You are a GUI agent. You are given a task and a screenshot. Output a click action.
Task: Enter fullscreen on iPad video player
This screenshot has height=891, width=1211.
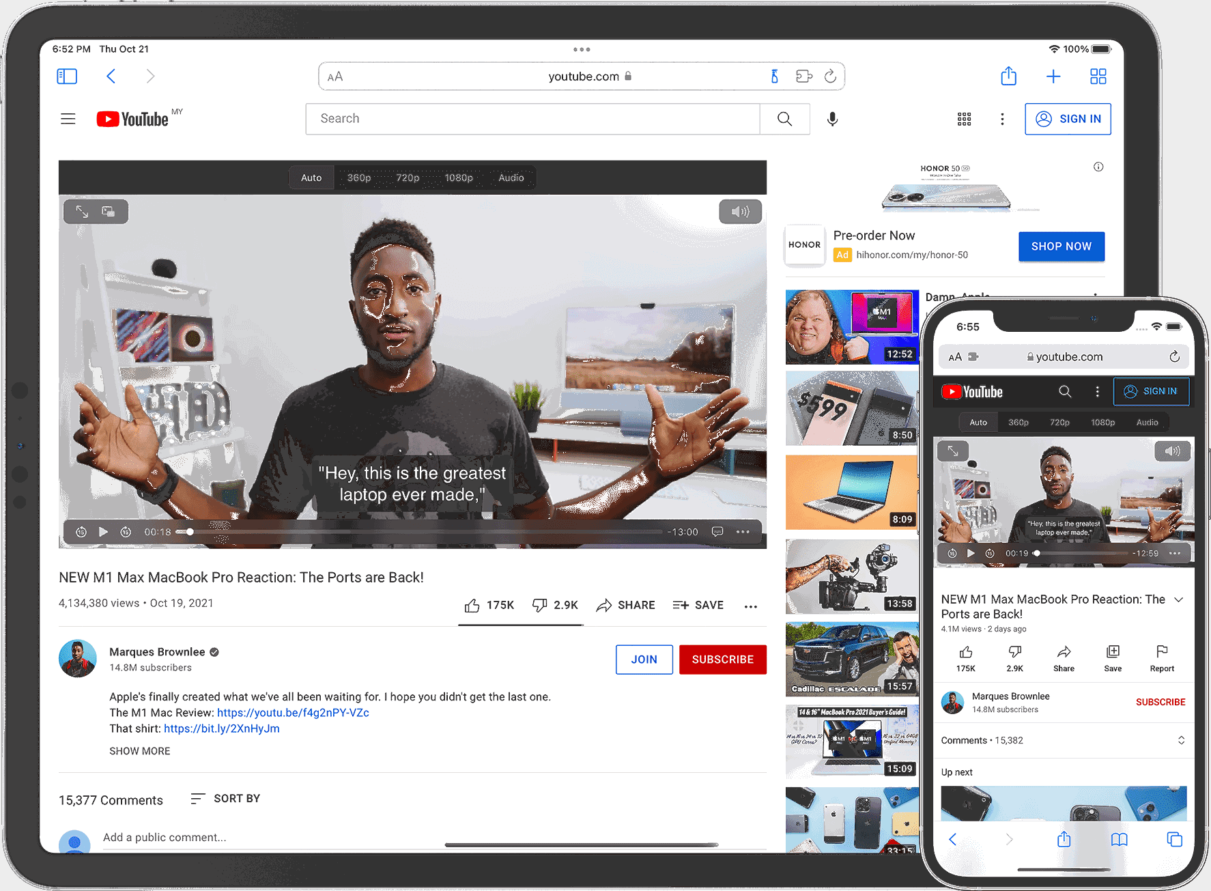(x=82, y=212)
